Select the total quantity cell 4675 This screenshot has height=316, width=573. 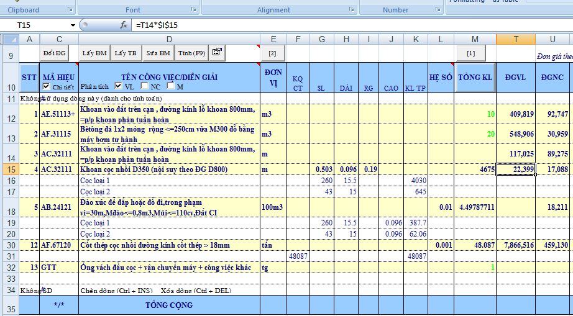click(475, 169)
